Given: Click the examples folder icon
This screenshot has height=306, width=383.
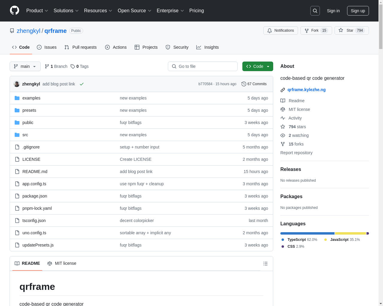Looking at the screenshot, I should click(x=17, y=98).
